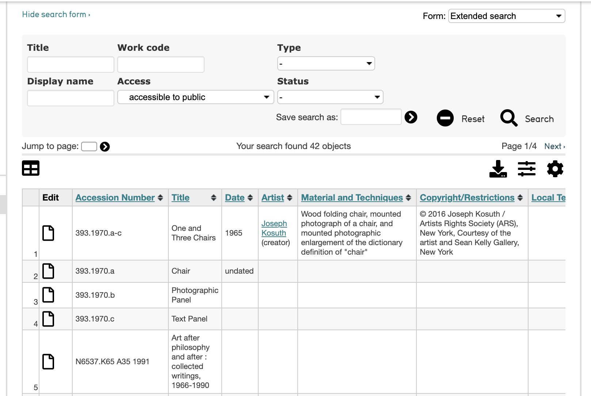
Task: Click the magnifier Search icon
Action: (x=509, y=118)
